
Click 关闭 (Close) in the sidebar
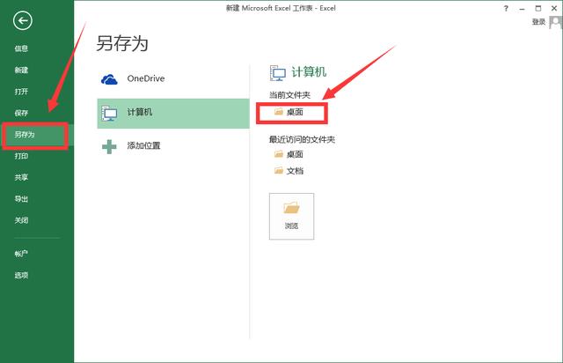pos(21,220)
